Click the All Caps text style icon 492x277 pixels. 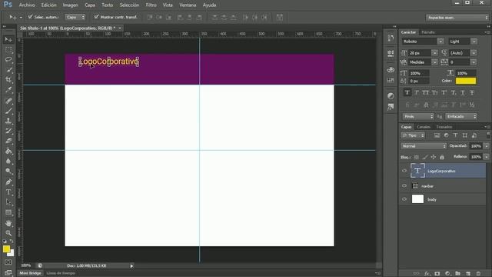point(425,92)
